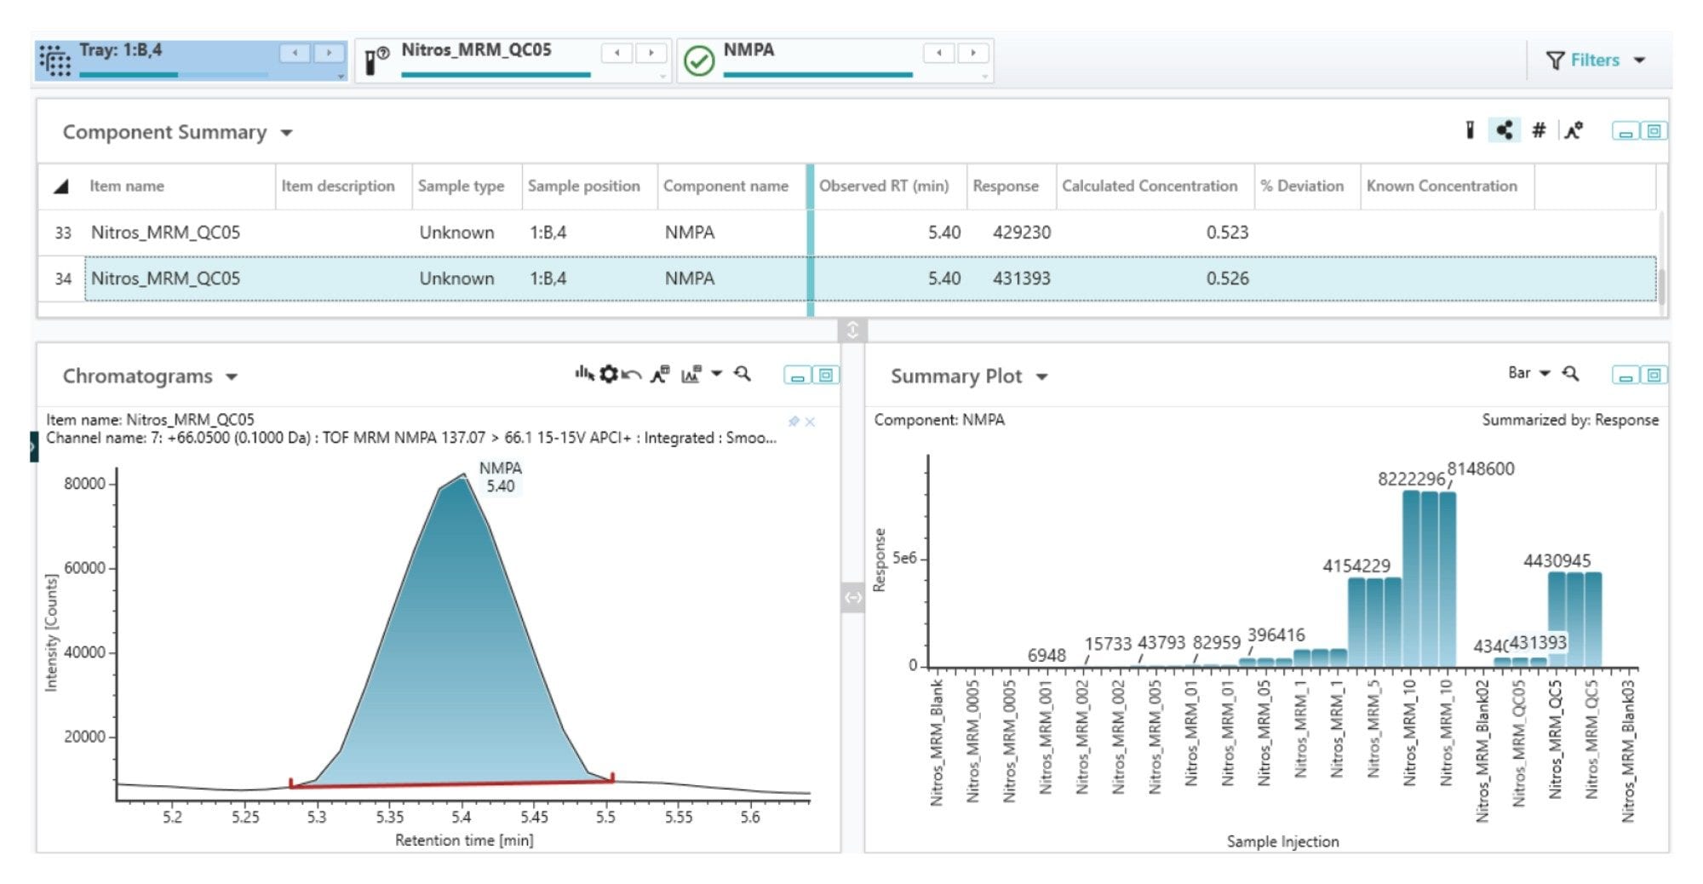Screen dimensions: 1703x884
Task: Click the green check status icon beside NMPA
Action: [699, 61]
